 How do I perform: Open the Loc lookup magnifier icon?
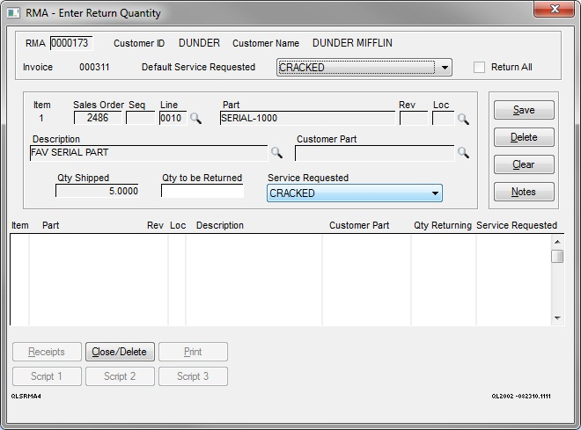coord(463,119)
